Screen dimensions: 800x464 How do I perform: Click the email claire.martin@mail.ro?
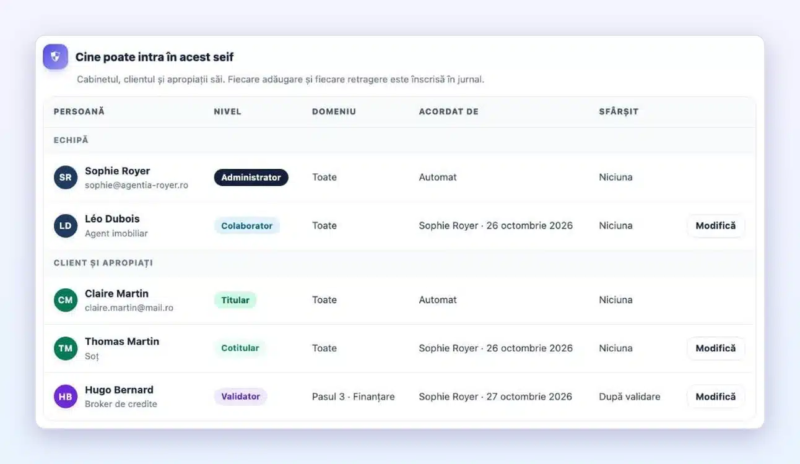[x=129, y=307]
